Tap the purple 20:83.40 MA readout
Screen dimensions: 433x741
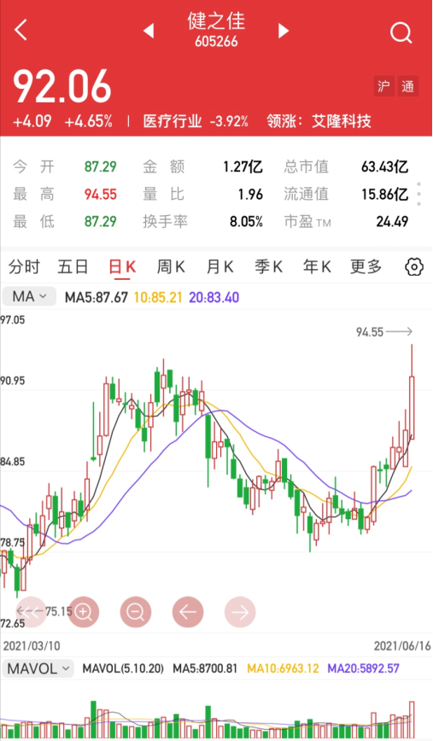pyautogui.click(x=214, y=297)
